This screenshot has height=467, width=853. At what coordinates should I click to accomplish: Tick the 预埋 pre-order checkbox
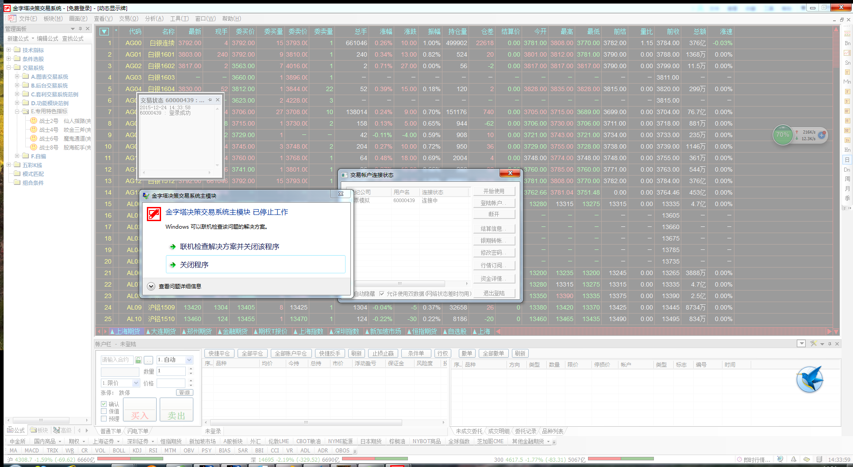coord(104,418)
